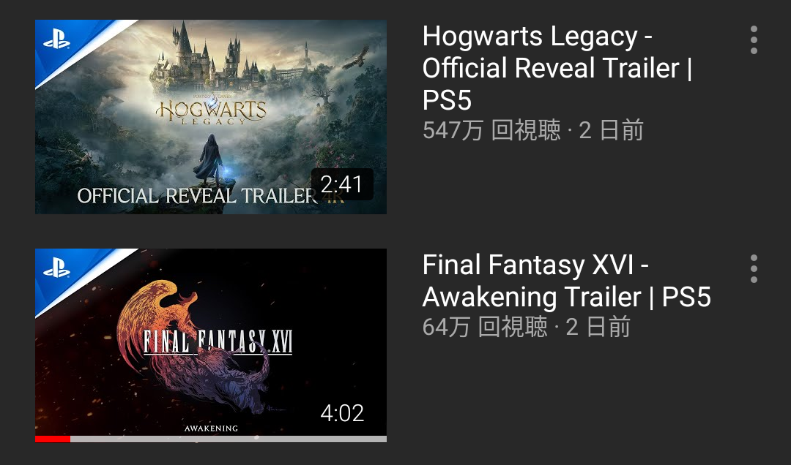Click red watched progress on Final Fantasy thumbnail
791x465 pixels.
pos(53,439)
